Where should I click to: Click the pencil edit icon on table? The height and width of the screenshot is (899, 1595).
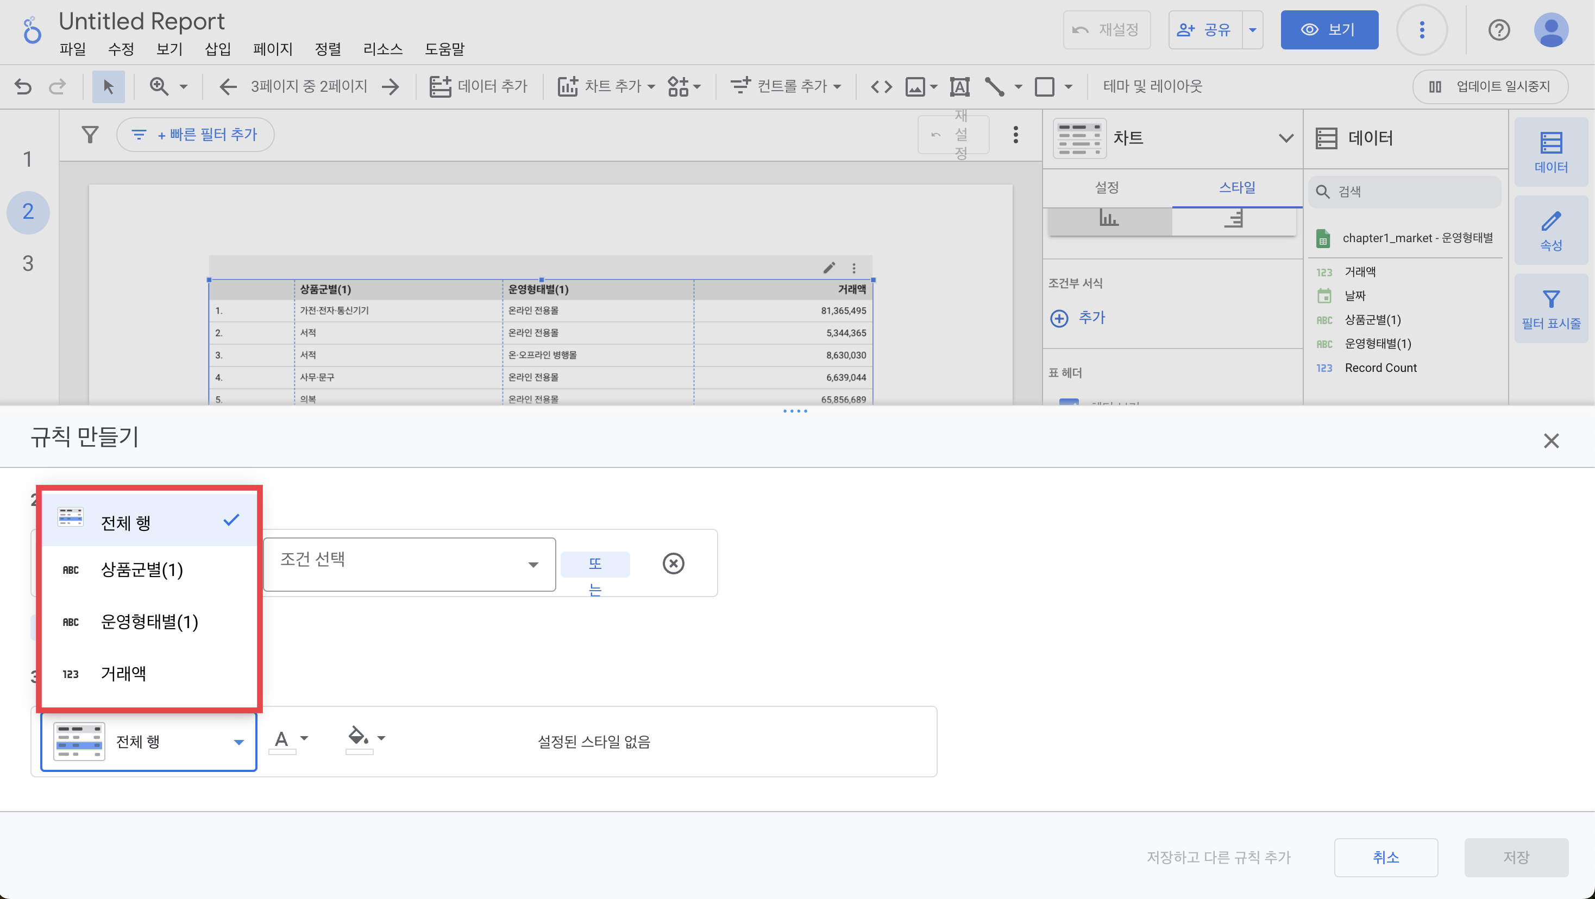tap(829, 268)
